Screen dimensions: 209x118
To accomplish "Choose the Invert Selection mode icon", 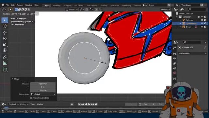I will coord(26,10).
